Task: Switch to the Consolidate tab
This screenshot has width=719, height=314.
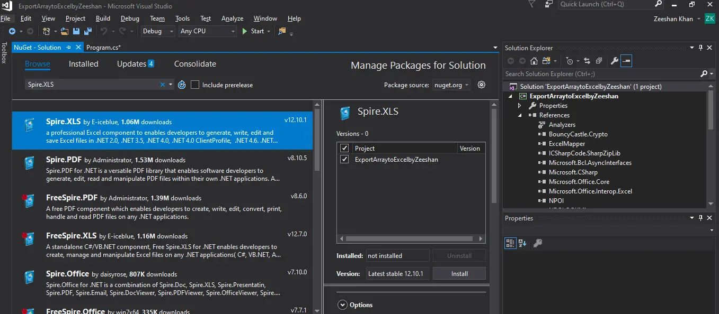Action: [195, 64]
